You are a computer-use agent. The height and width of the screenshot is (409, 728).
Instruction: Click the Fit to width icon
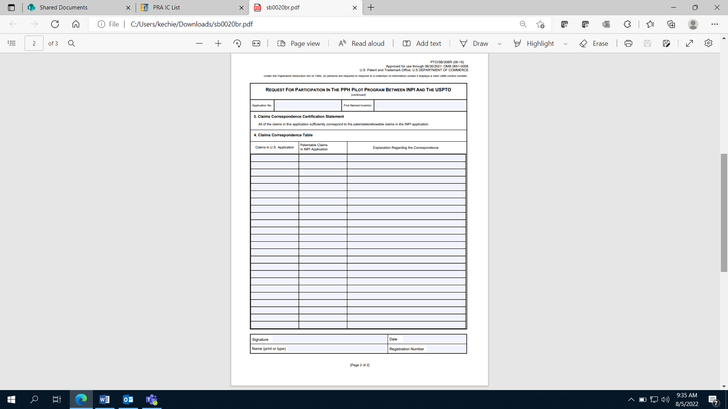256,44
